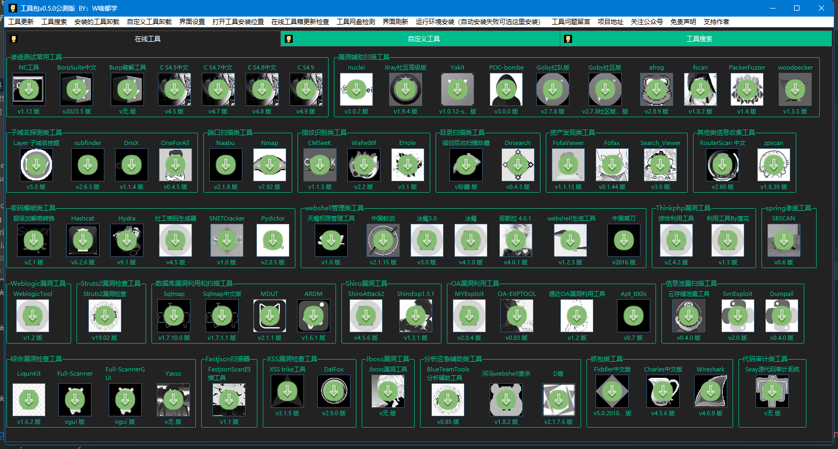
Task: Open the 工具搜索 tab
Action: pyautogui.click(x=696, y=39)
